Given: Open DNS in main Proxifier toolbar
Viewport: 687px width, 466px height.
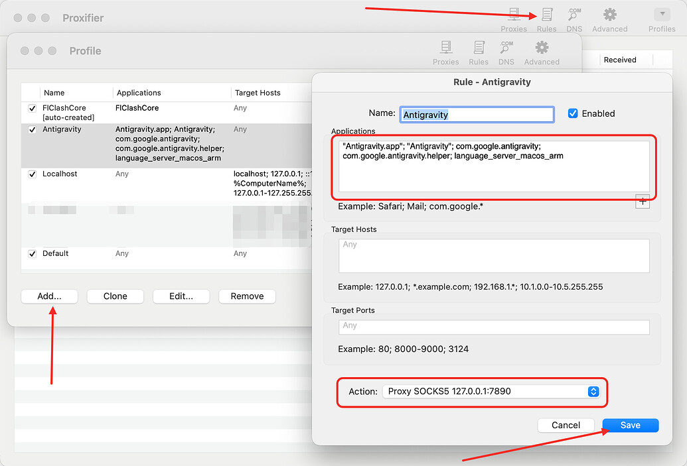Looking at the screenshot, I should 574,20.
